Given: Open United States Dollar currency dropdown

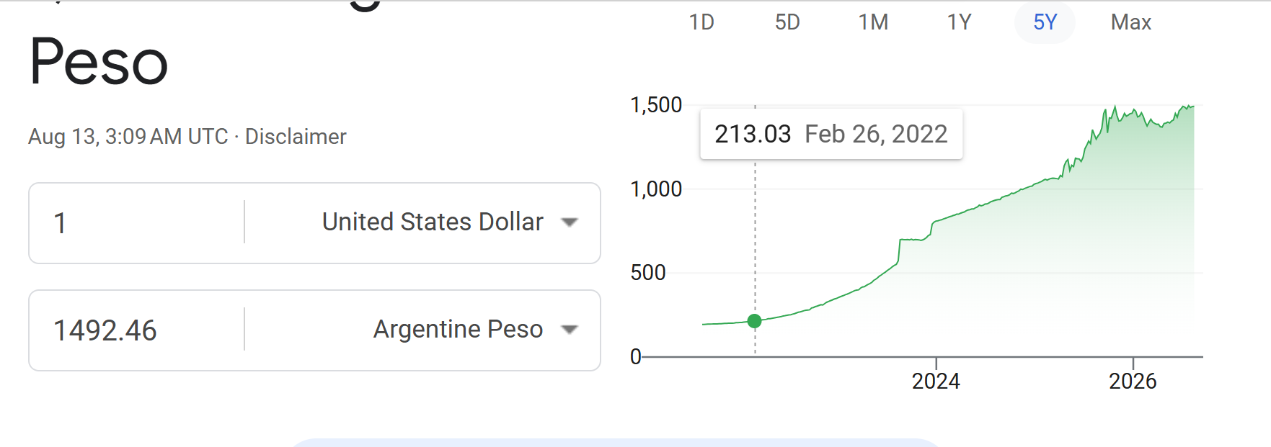Looking at the screenshot, I should pos(422,222).
